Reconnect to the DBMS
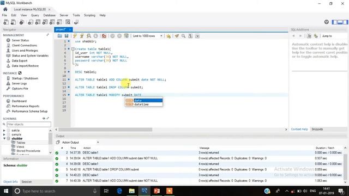 pos(76,22)
